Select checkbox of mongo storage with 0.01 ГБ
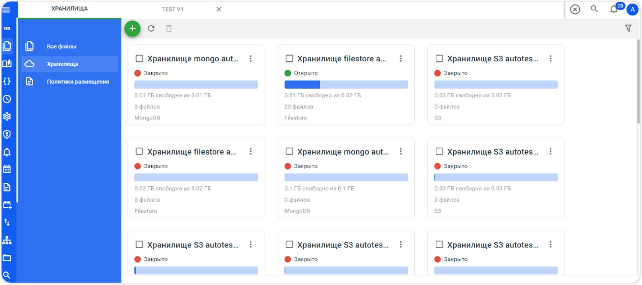 point(139,59)
